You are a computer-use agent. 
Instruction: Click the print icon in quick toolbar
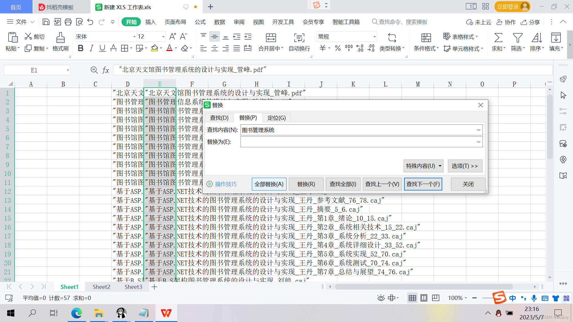68,22
